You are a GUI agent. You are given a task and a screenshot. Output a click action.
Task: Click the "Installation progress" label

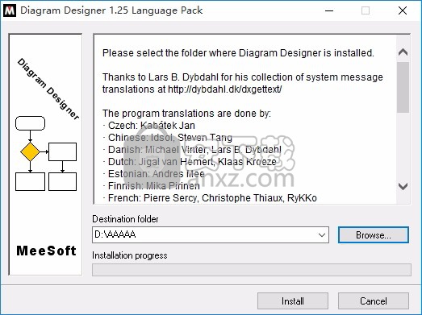129,255
